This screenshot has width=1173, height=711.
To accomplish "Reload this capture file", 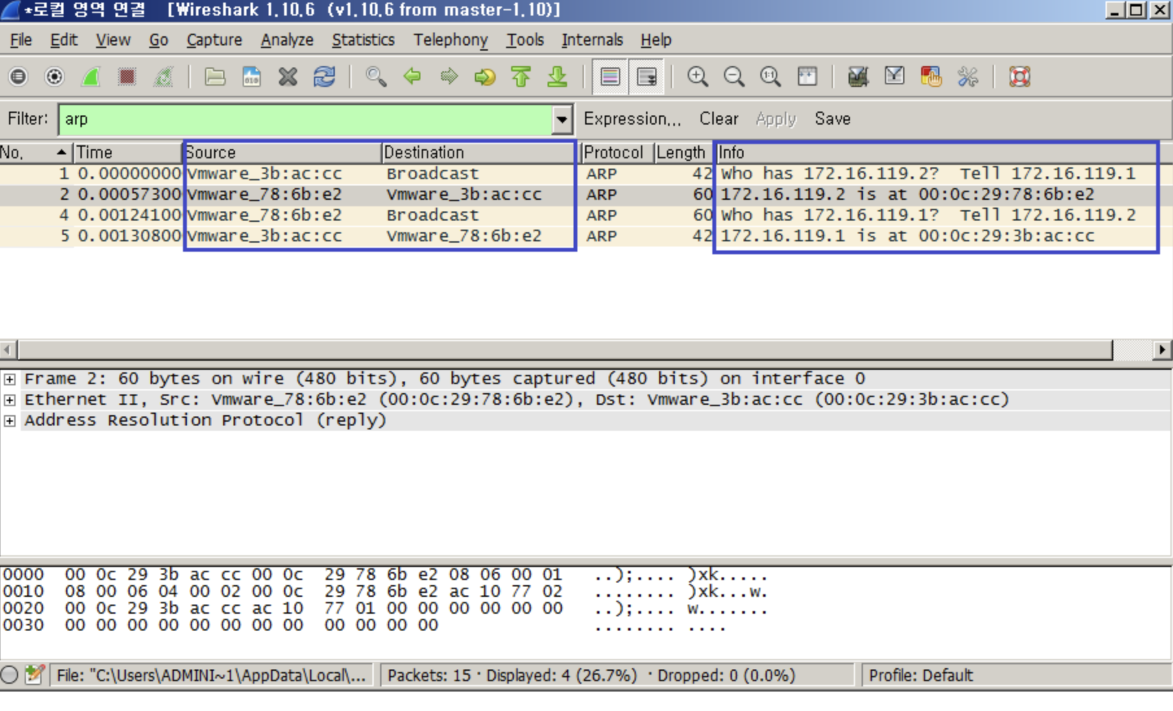I will coord(324,77).
